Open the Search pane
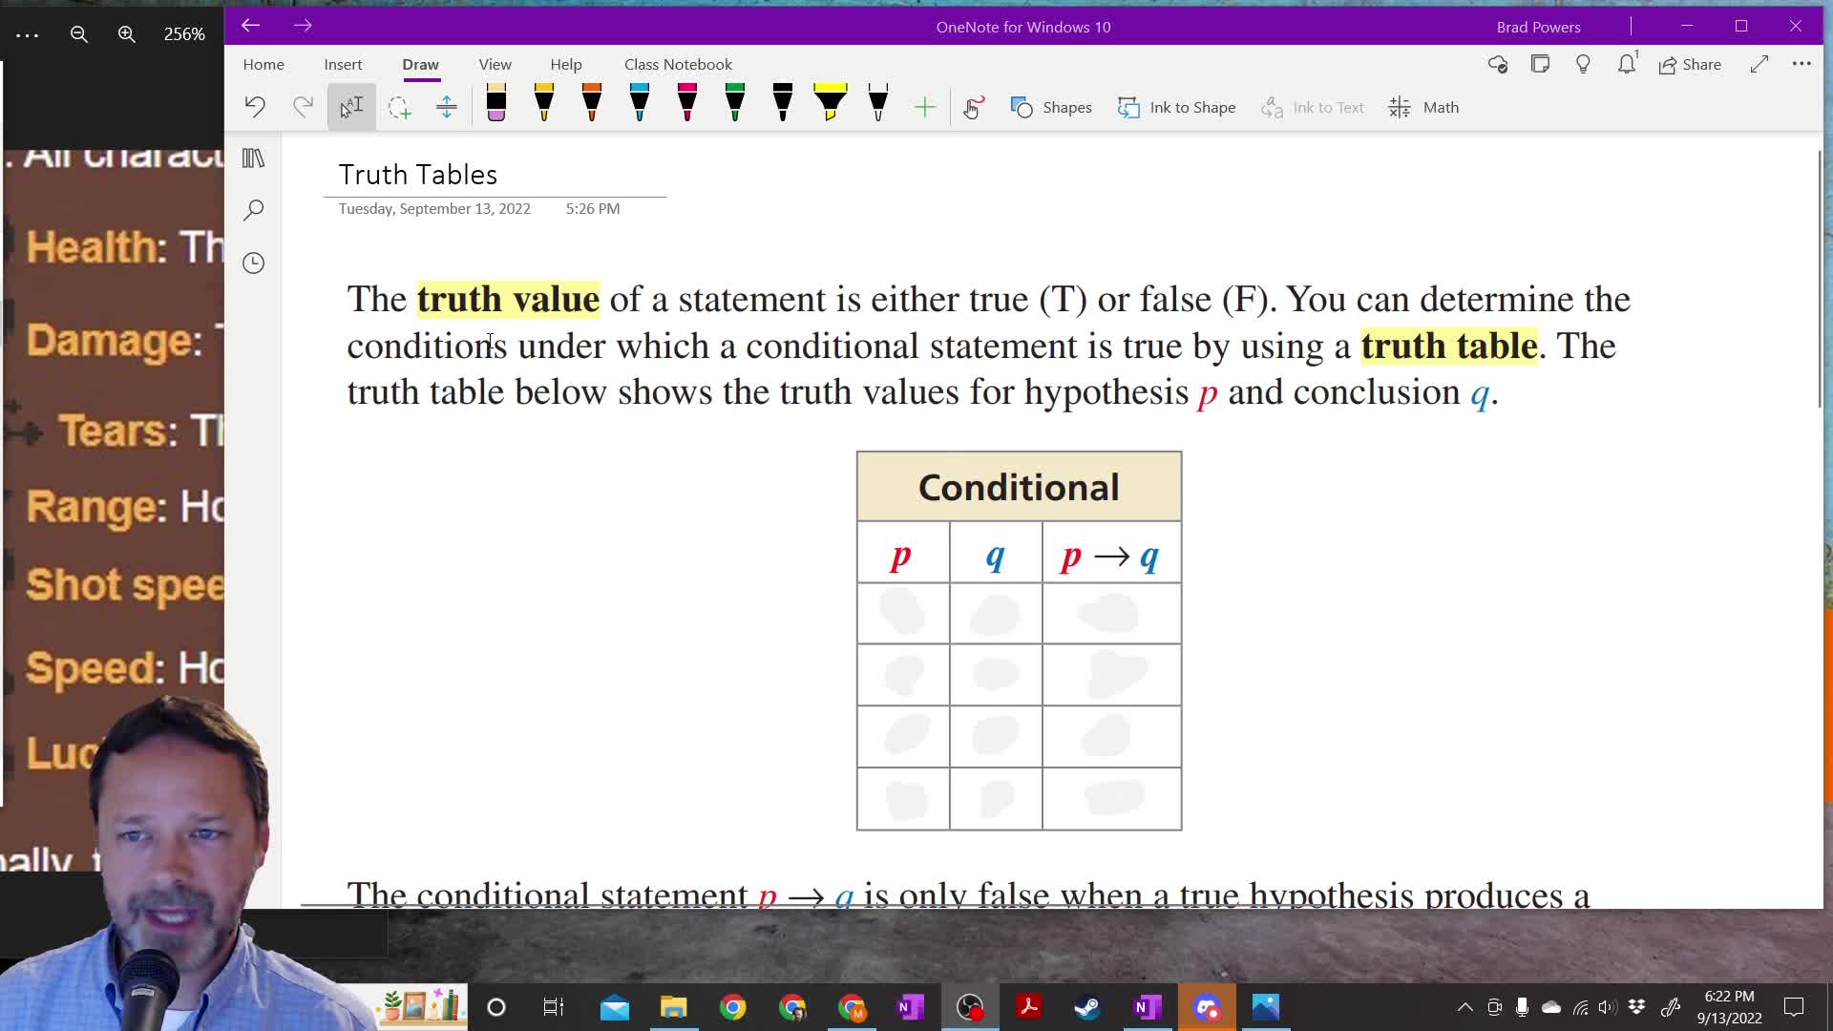The width and height of the screenshot is (1833, 1031). pos(253,210)
